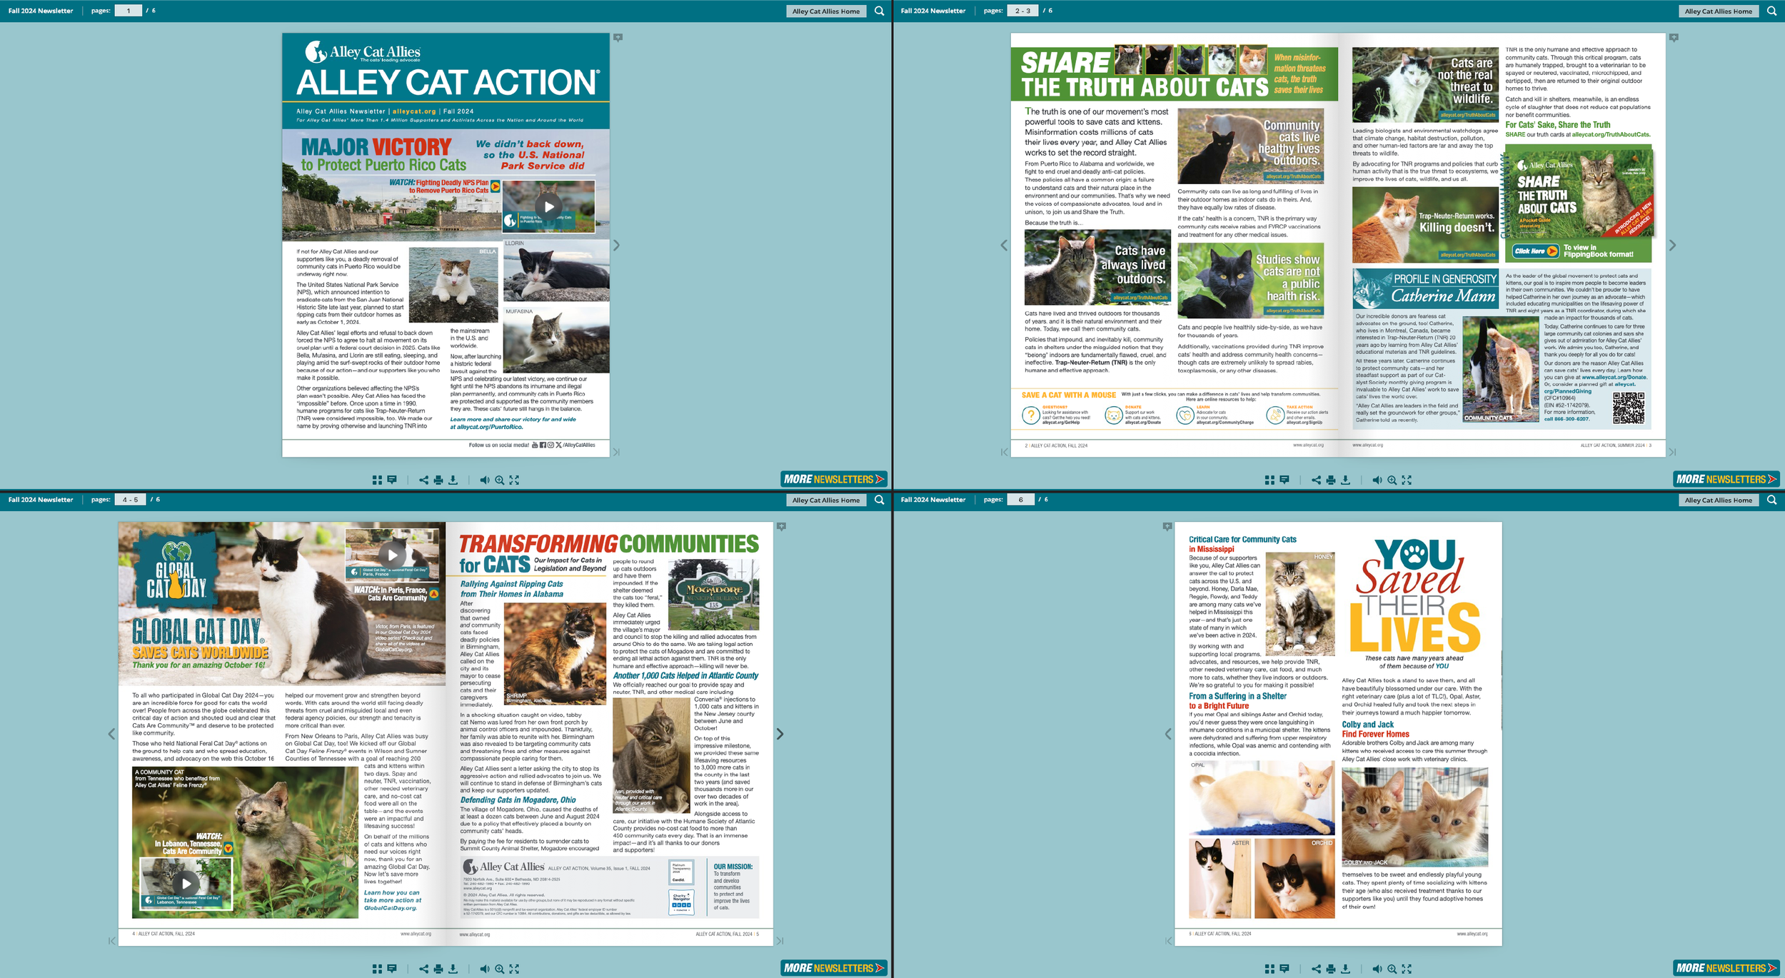Screen dimensions: 1785x978
Task: Click print icon in page 1 viewer
Action: [438, 480]
